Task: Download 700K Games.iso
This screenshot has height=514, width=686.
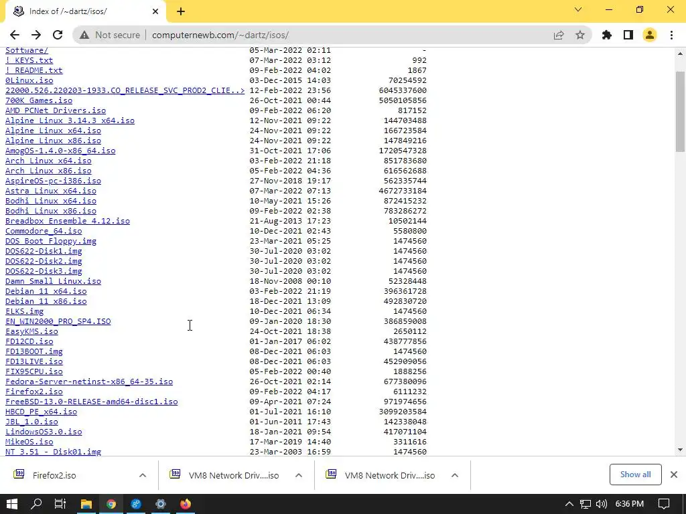Action: click(39, 100)
